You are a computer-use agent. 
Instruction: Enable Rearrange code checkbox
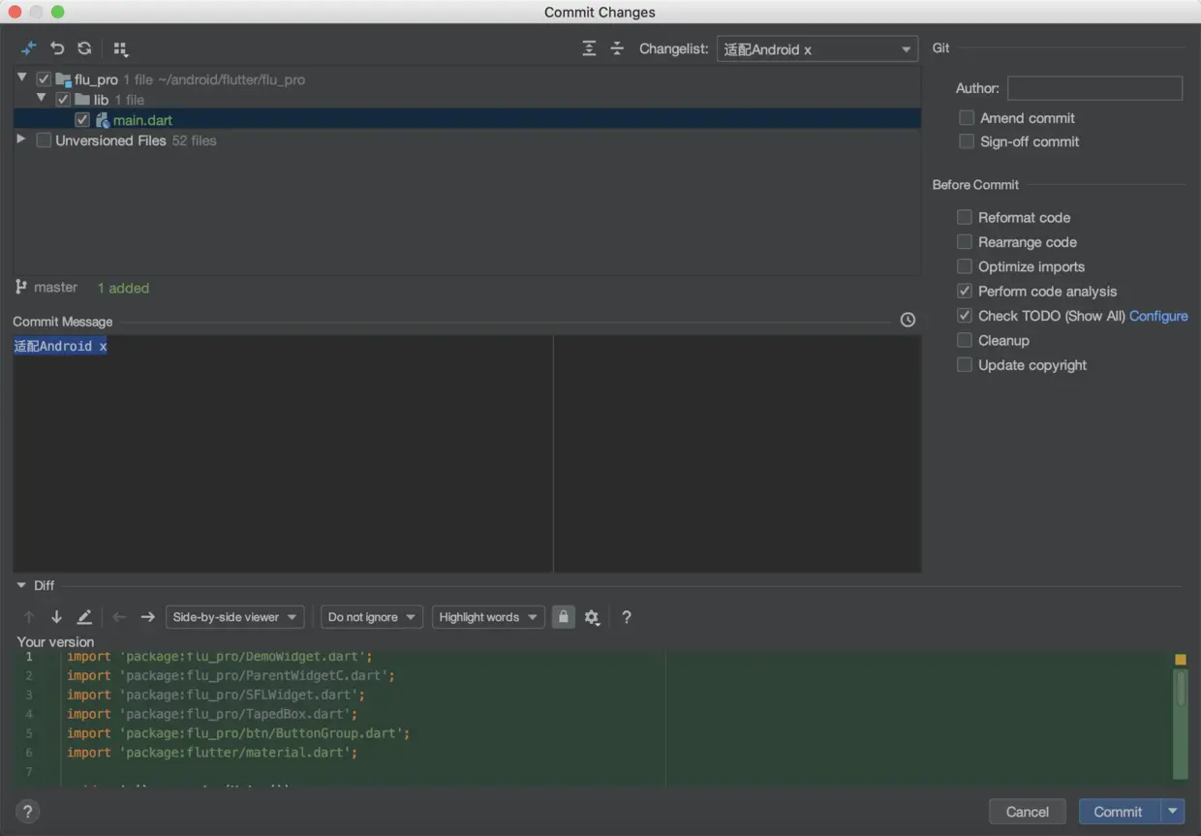tap(965, 242)
